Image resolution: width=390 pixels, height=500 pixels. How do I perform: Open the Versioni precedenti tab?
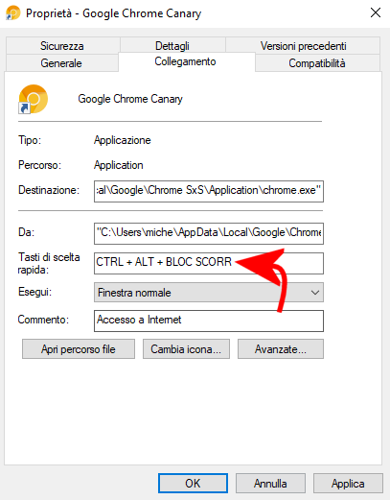[303, 46]
